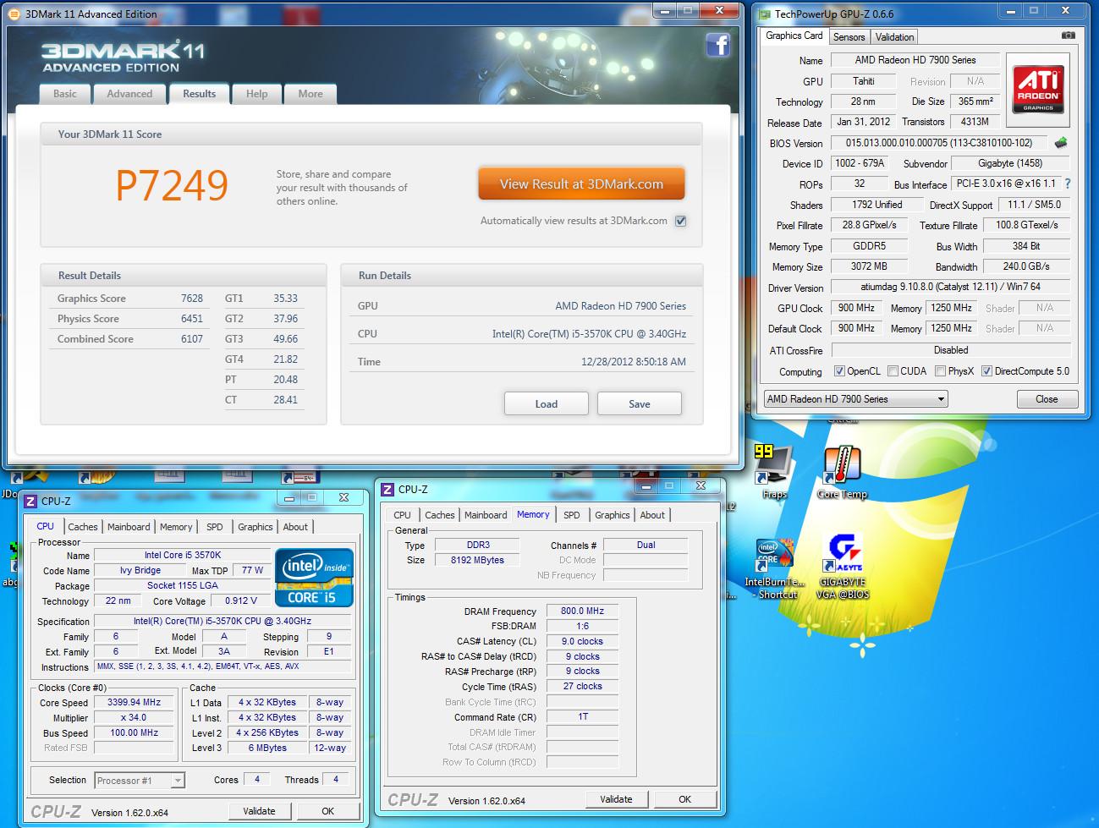Click the Multiplier x 34.0 value

tap(135, 717)
